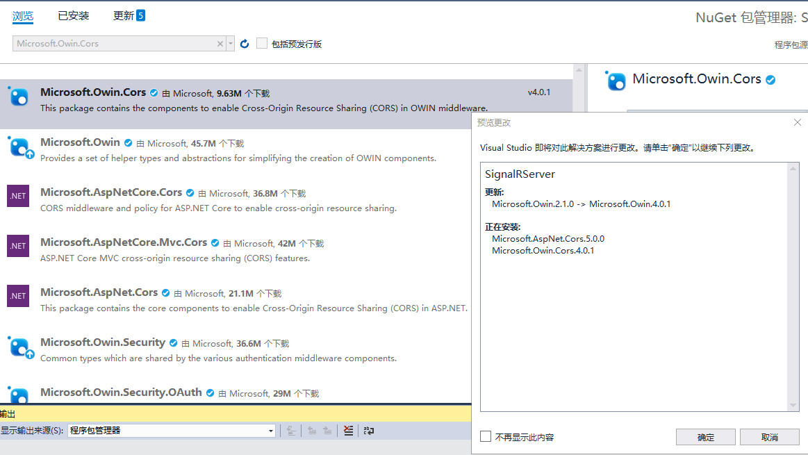Select the Microsoft.Owin package icon
This screenshot has width=808, height=455.
coord(19,148)
